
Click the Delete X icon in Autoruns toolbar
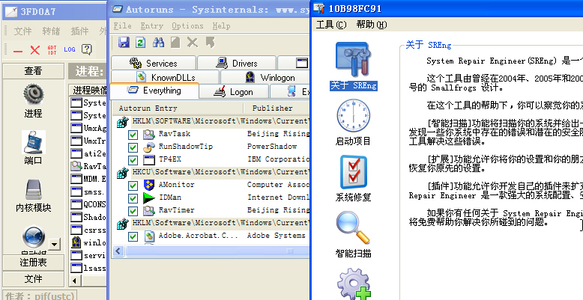193,42
